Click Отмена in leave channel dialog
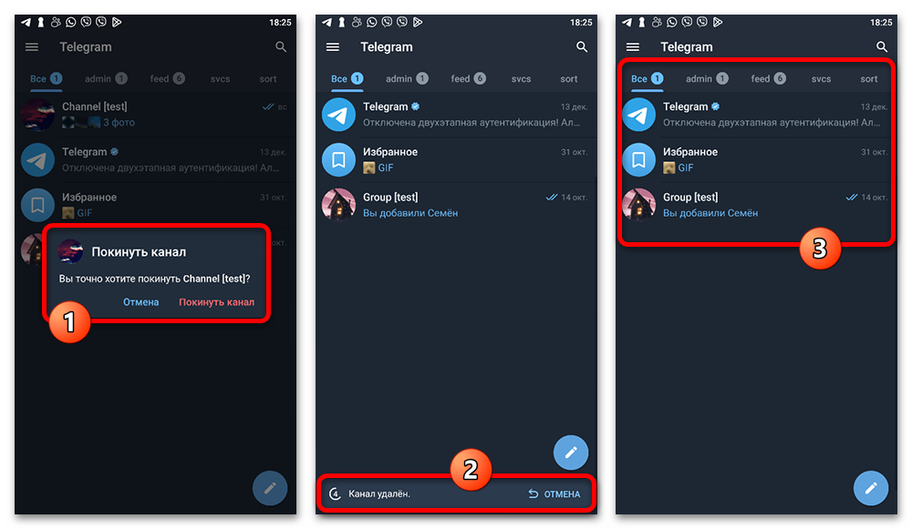Screen dimensions: 912x529 (140, 302)
